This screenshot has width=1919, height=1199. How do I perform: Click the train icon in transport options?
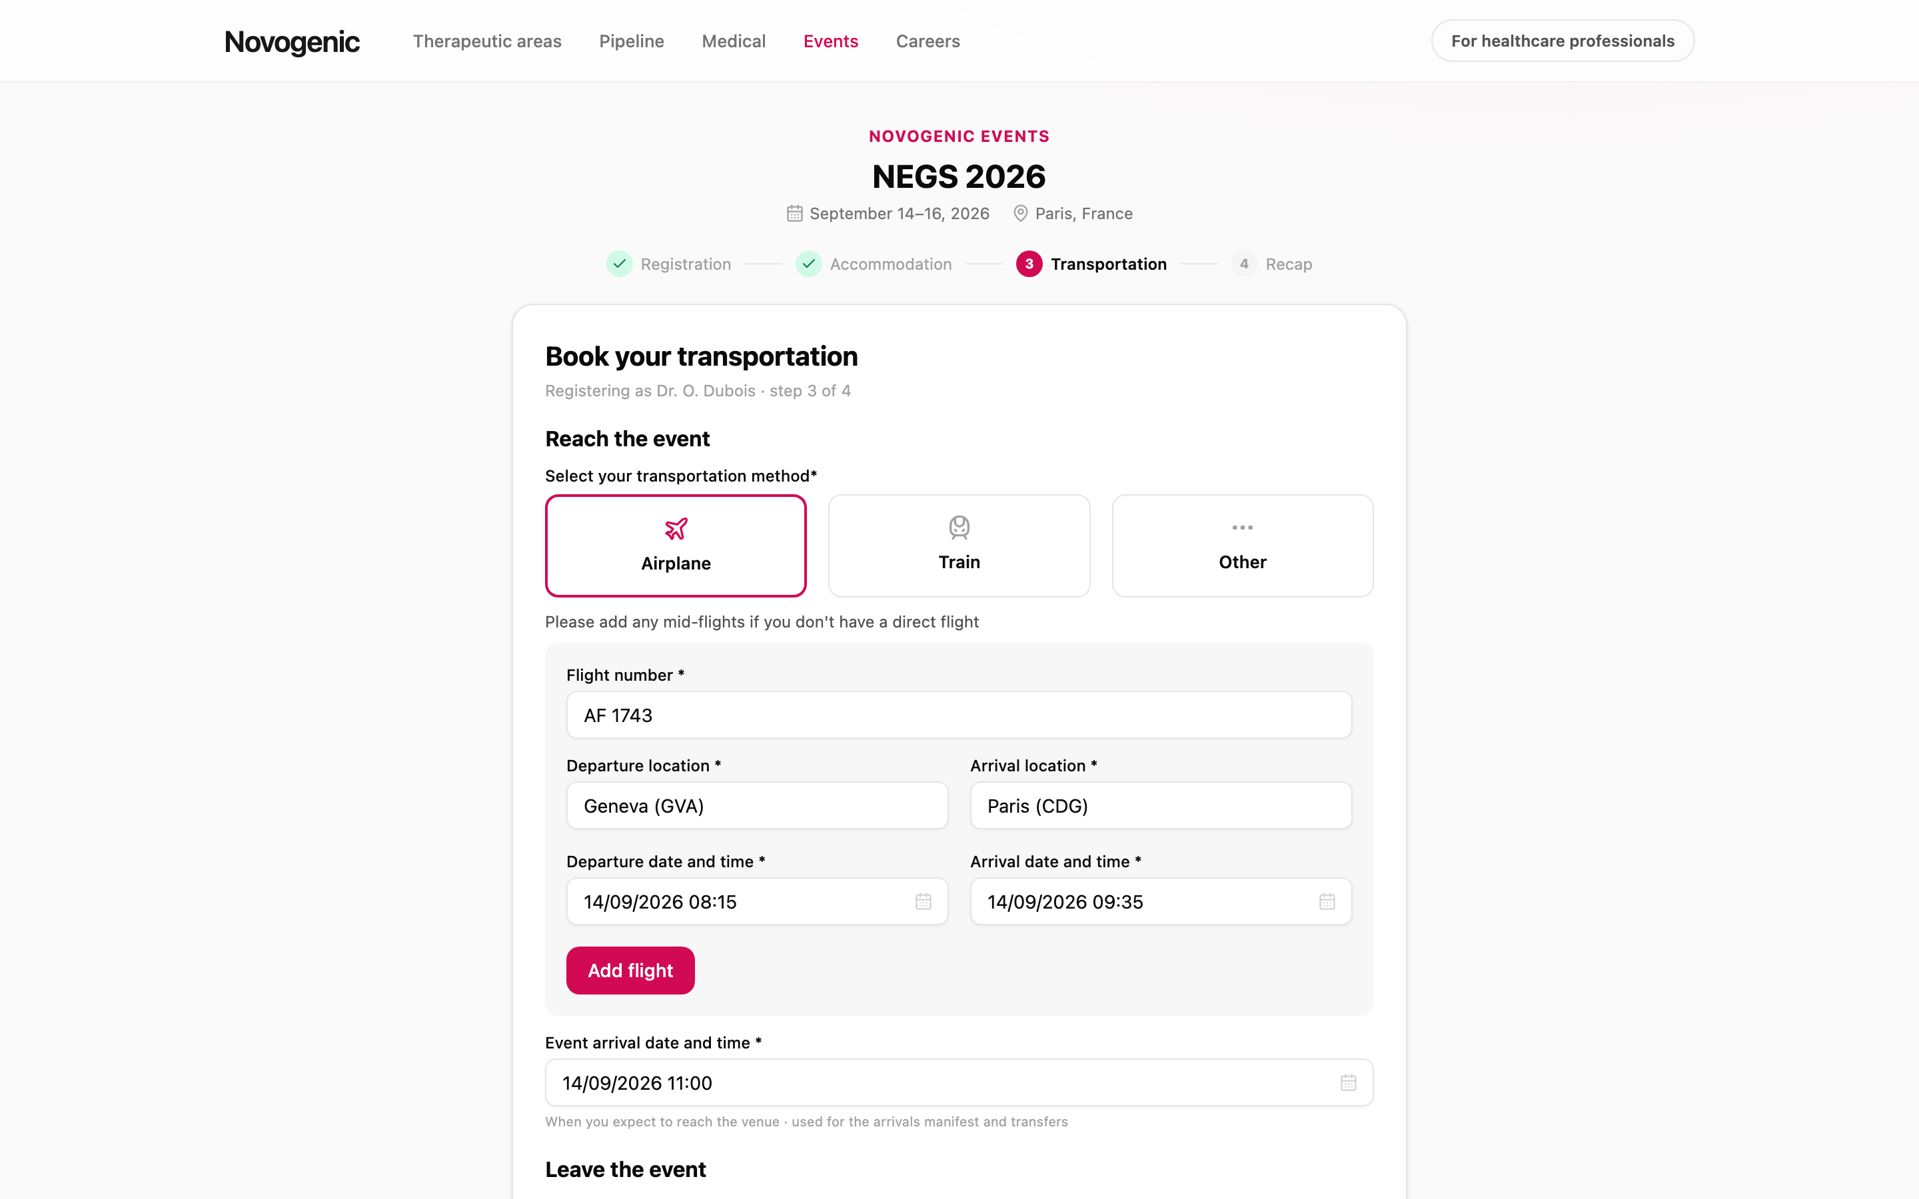coord(959,528)
